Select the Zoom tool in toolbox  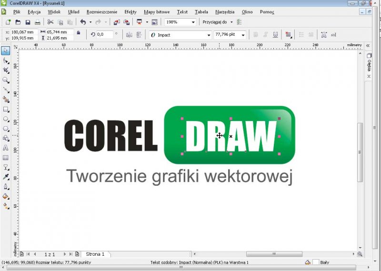point(6,80)
